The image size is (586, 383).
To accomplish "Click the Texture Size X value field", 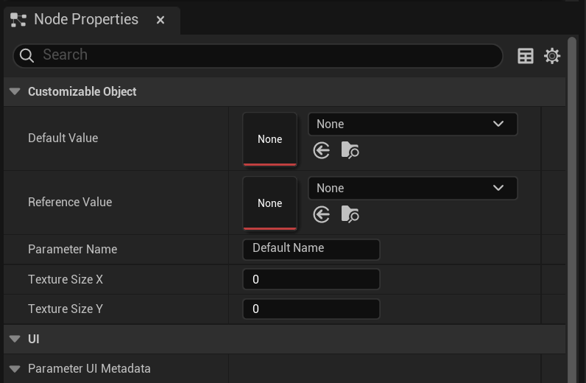I will coord(311,279).
